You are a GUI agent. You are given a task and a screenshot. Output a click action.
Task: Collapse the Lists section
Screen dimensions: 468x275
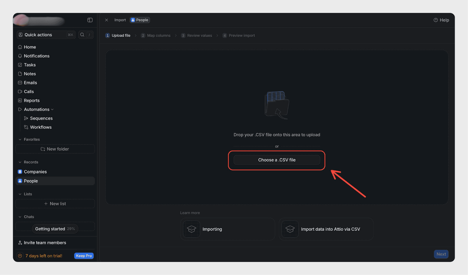(x=20, y=194)
